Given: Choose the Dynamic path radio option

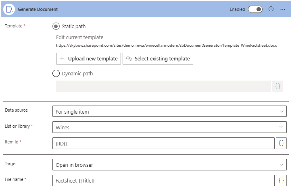Looking at the screenshot, I should pyautogui.click(x=56, y=74).
